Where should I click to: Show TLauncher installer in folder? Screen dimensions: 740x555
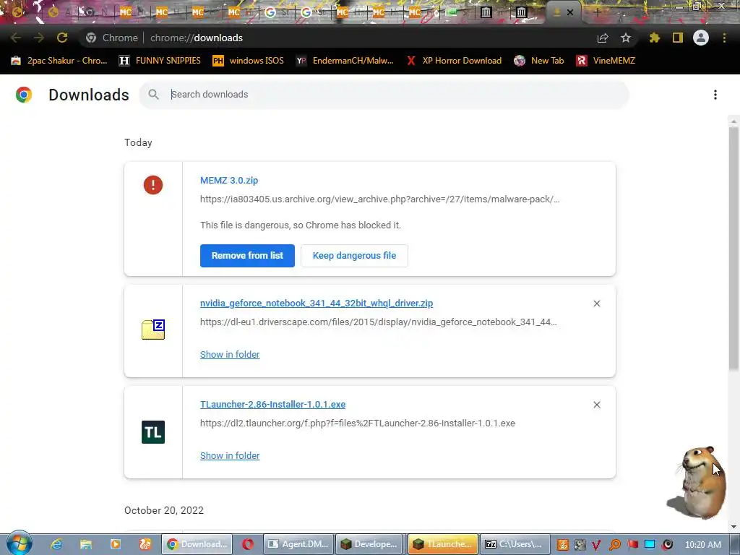click(230, 456)
